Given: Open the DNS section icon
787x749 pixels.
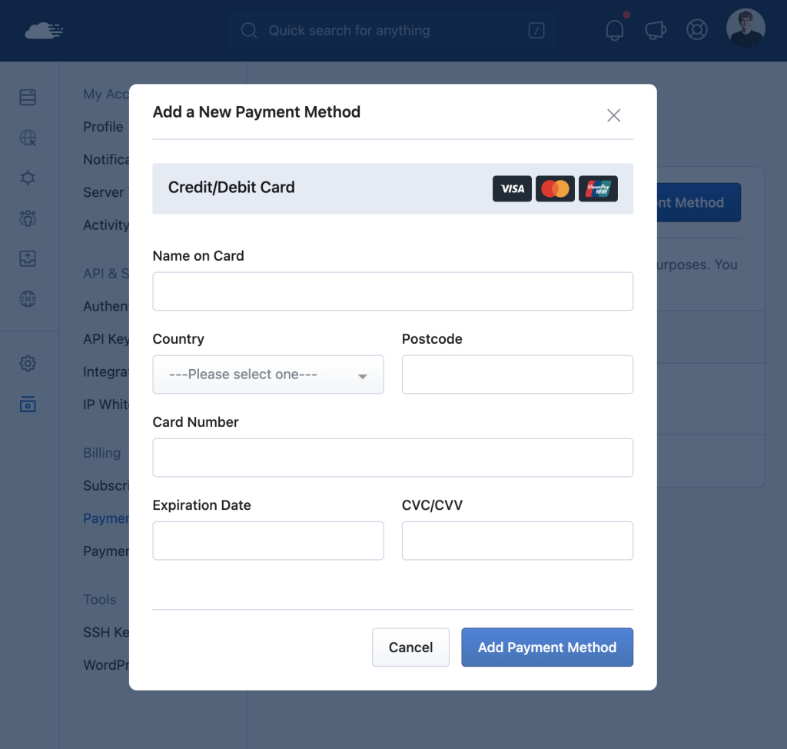Looking at the screenshot, I should tap(28, 298).
